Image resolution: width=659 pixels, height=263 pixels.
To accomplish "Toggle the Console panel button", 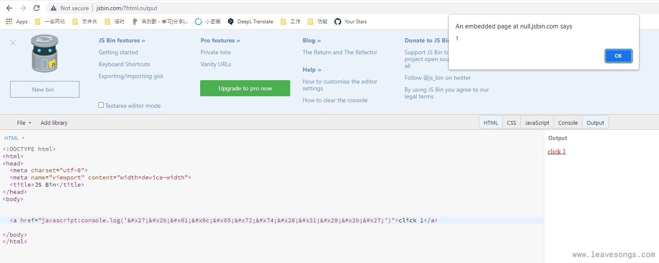I will coord(568,123).
